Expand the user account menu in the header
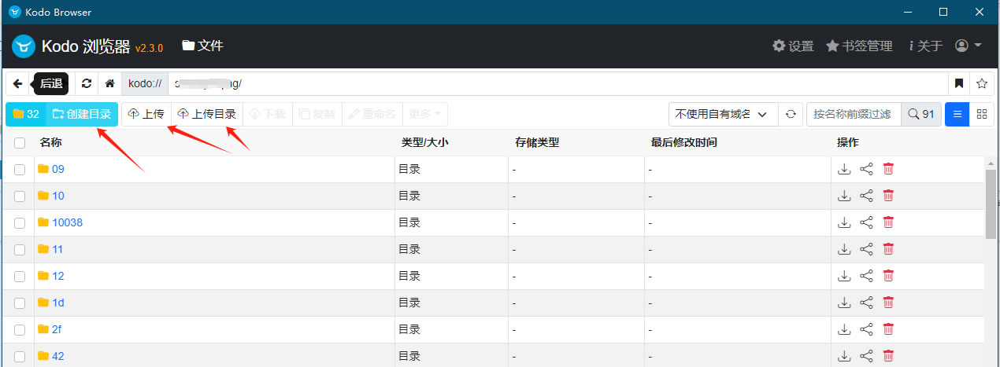The image size is (1000, 367). point(968,46)
